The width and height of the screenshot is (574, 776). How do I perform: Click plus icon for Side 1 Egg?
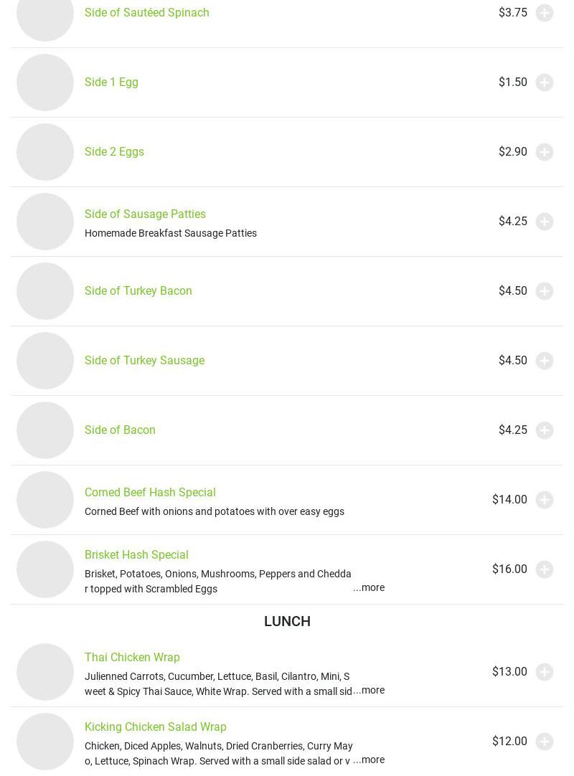pyautogui.click(x=545, y=82)
